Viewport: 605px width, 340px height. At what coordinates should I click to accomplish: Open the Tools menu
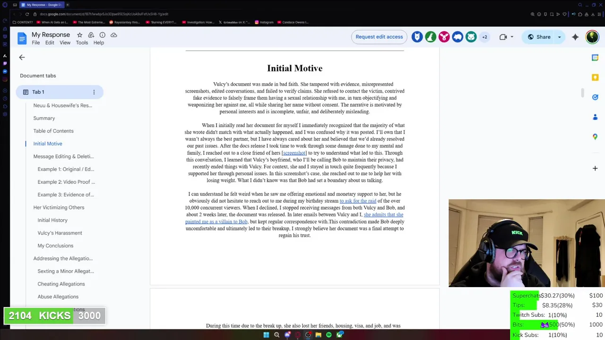(x=82, y=42)
